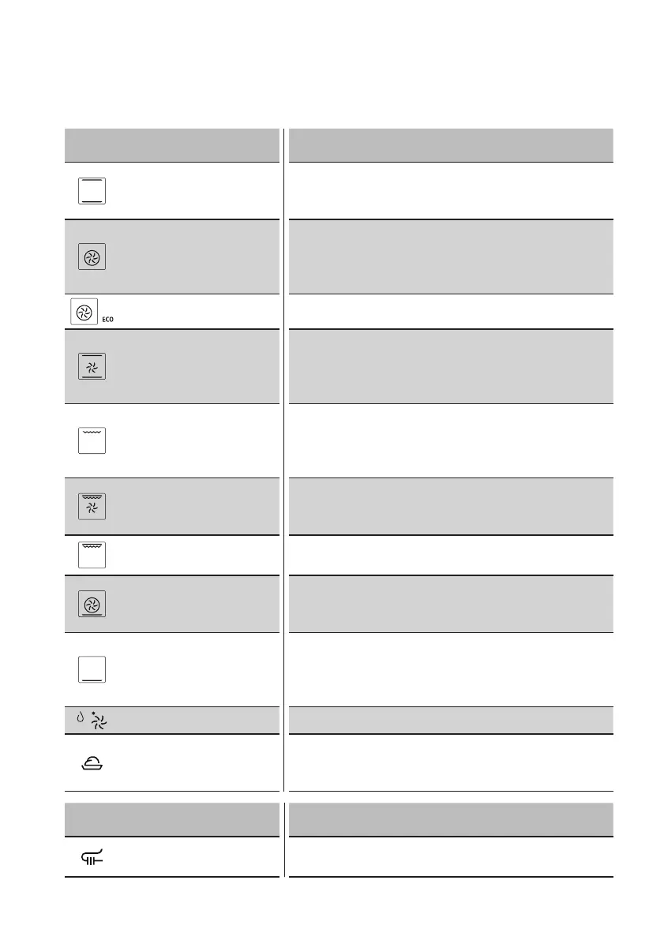Viewport: 649px width, 940px height.
Task: Click the water droplet defrost icon
Action: (x=80, y=720)
